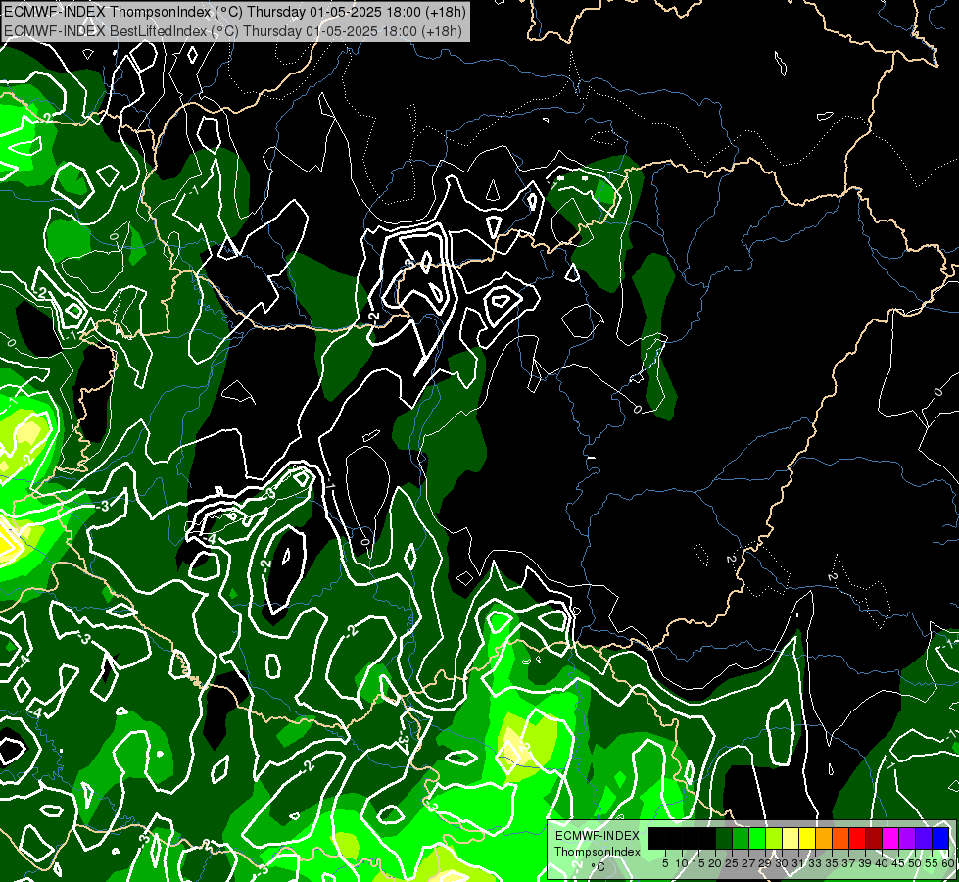Click the legend tick label 40
959x882 pixels.
[x=882, y=863]
